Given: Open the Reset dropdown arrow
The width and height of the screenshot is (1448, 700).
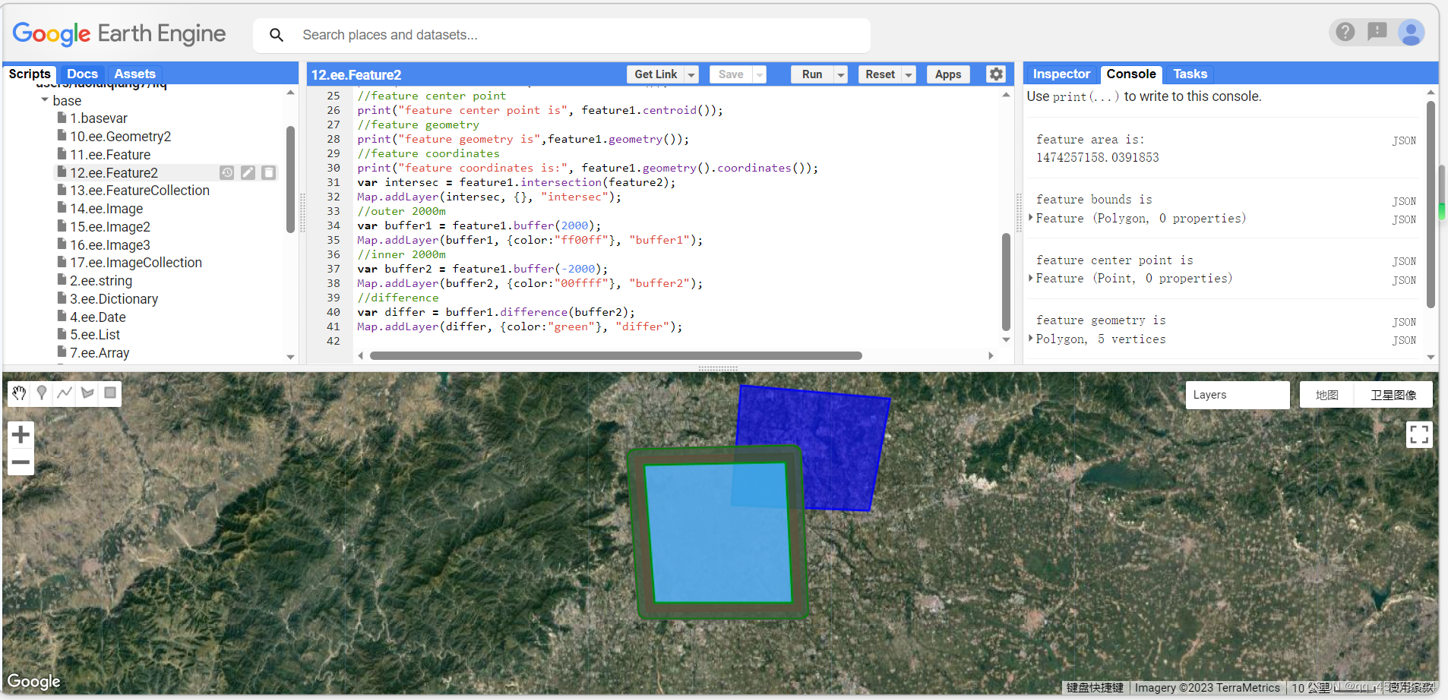Looking at the screenshot, I should click(909, 74).
